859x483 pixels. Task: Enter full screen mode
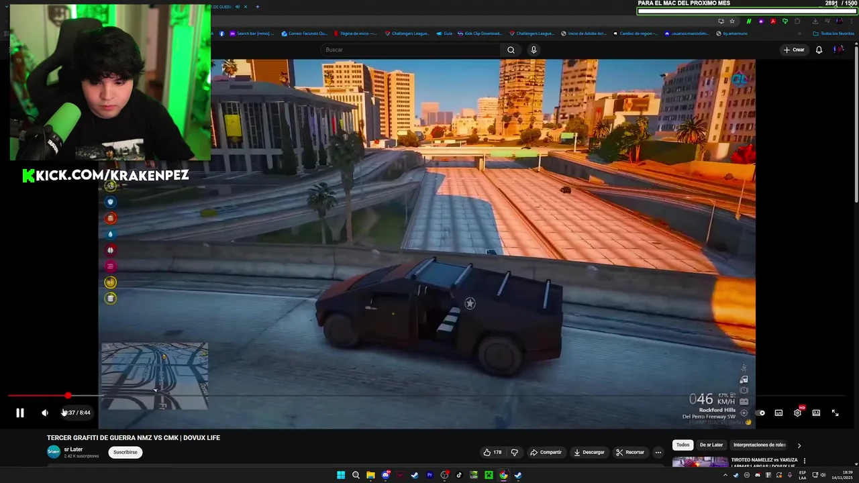click(835, 413)
